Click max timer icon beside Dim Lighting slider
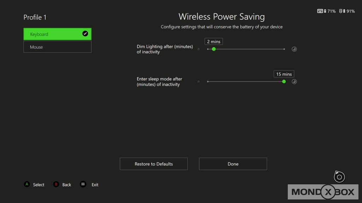 [294, 49]
